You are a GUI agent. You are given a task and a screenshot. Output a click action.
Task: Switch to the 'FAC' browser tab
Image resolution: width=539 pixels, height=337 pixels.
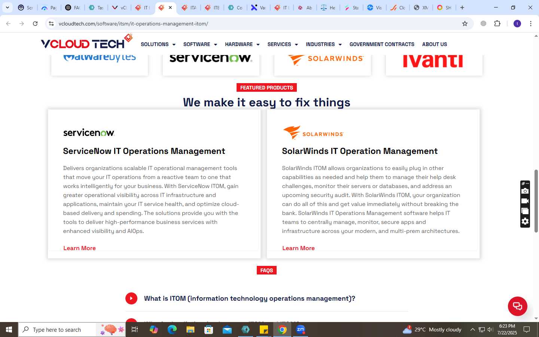[x=73, y=7]
